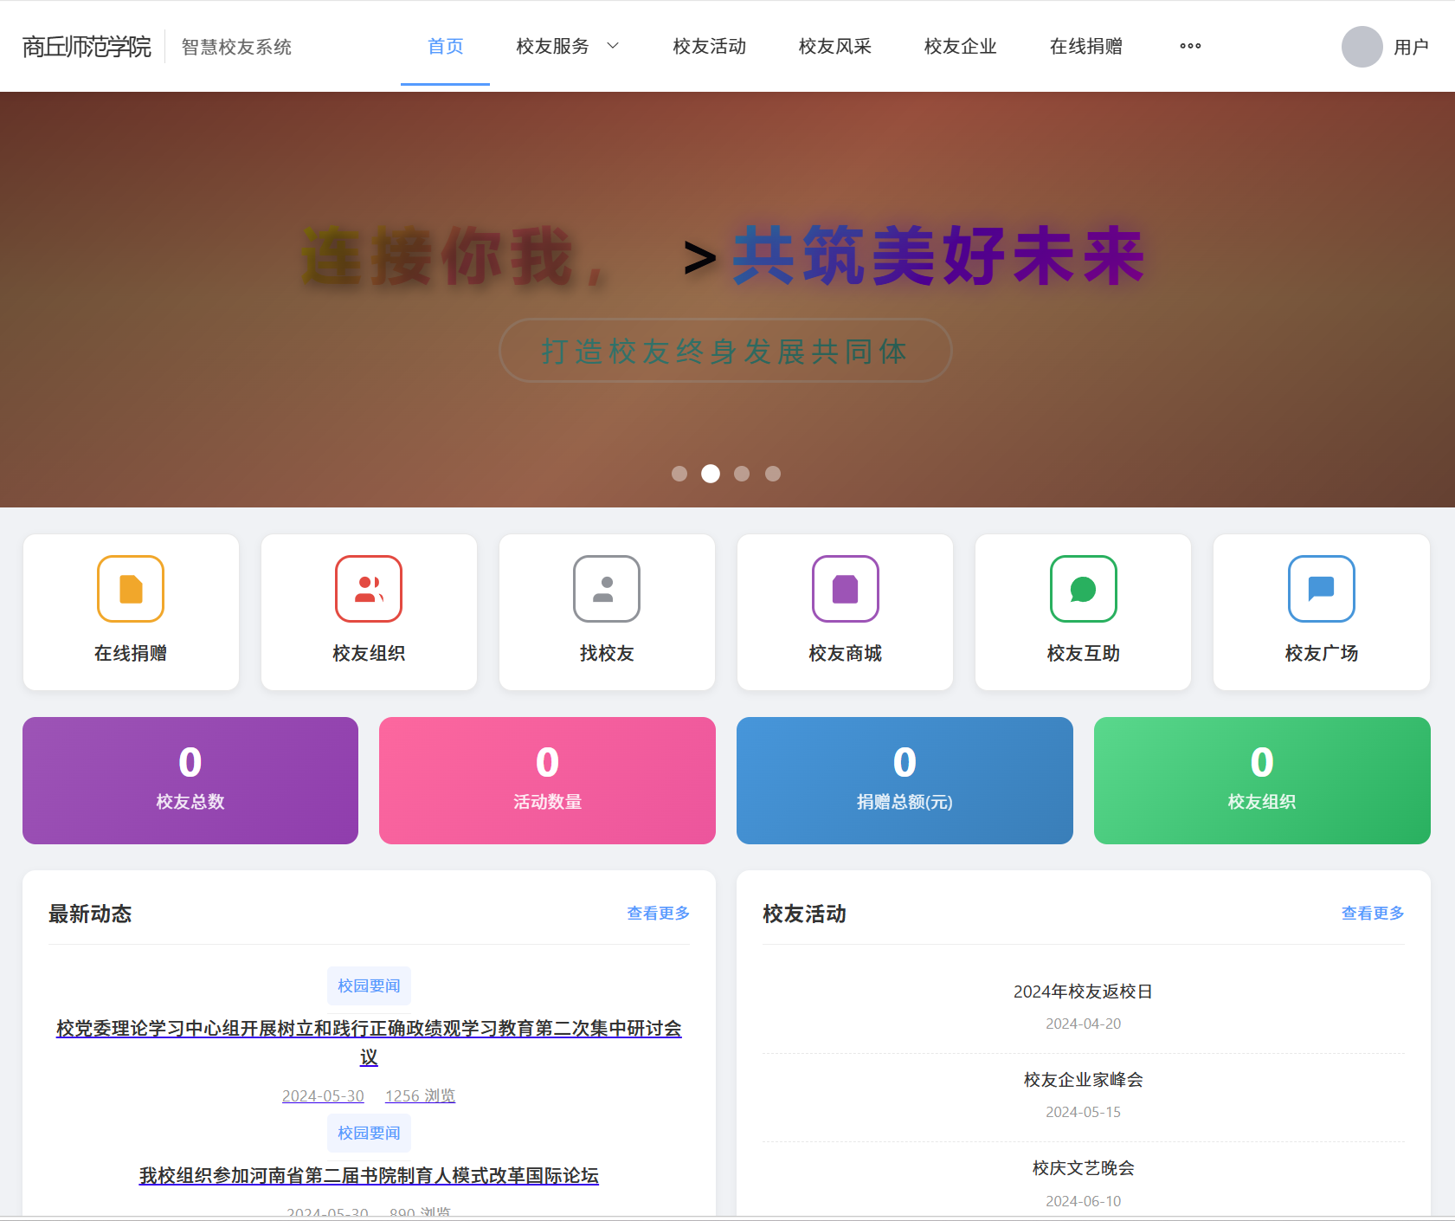Open the article 校党委理论学习中心组开展树立和践行正确政绩观
This screenshot has height=1221, width=1455.
(369, 1043)
